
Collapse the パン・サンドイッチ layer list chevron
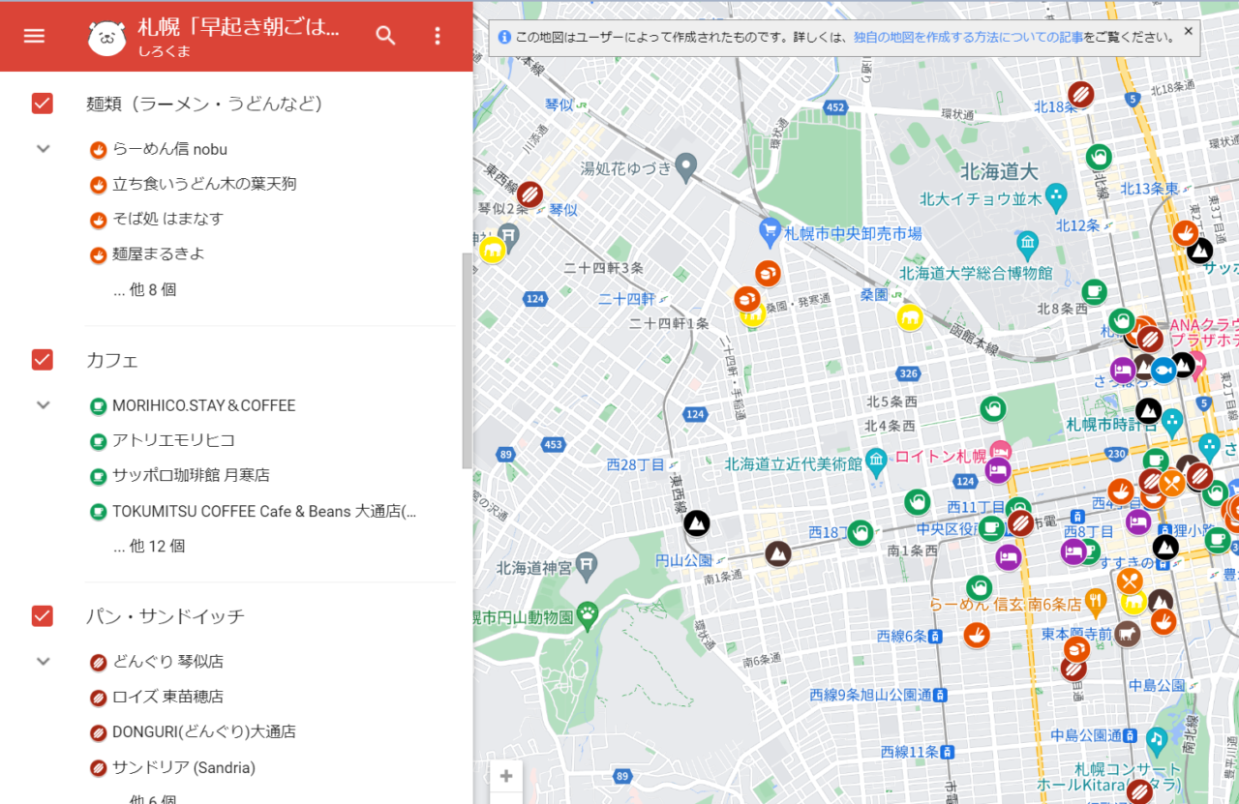pos(43,661)
